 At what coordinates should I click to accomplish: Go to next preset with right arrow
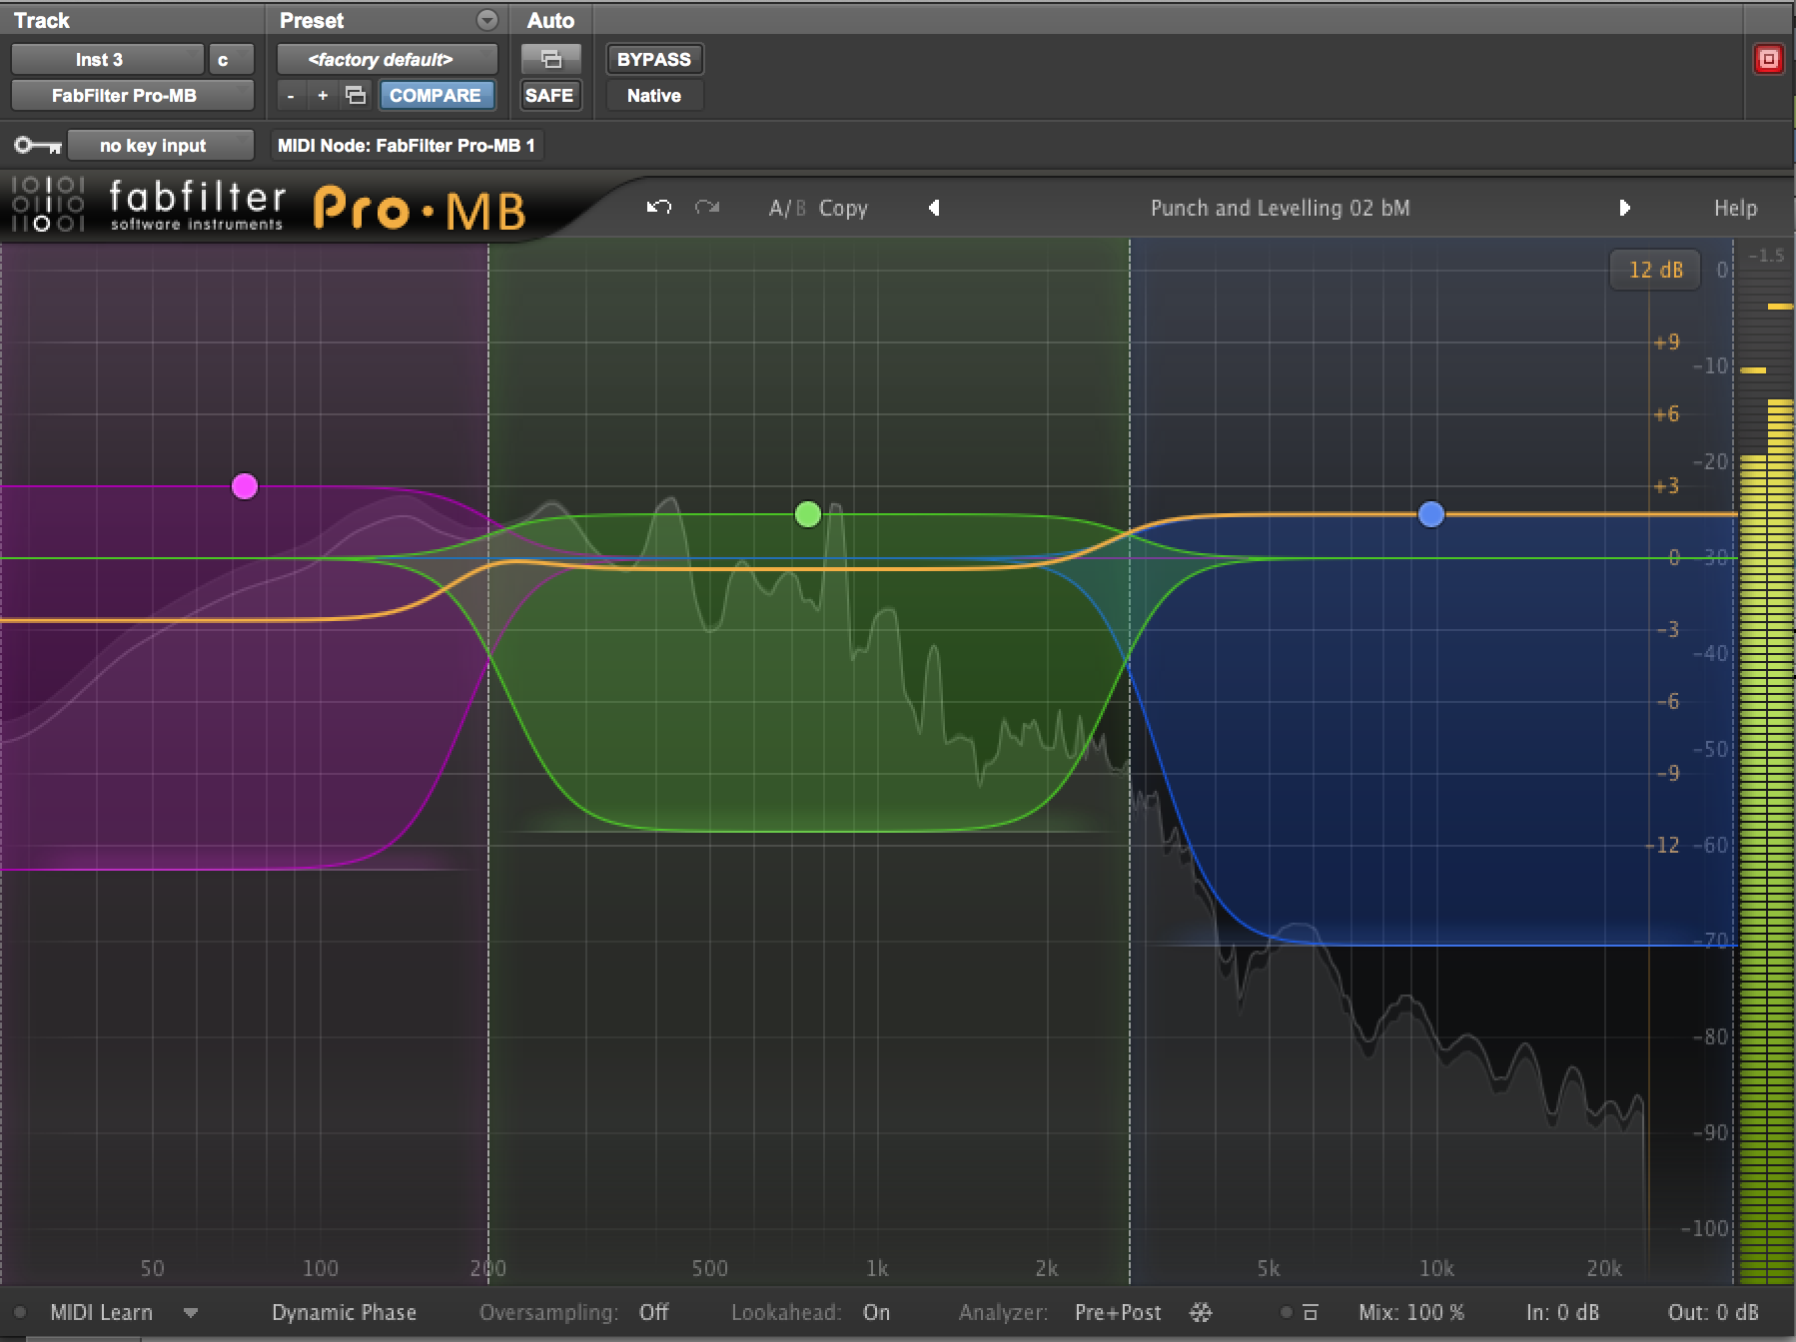(x=1624, y=208)
